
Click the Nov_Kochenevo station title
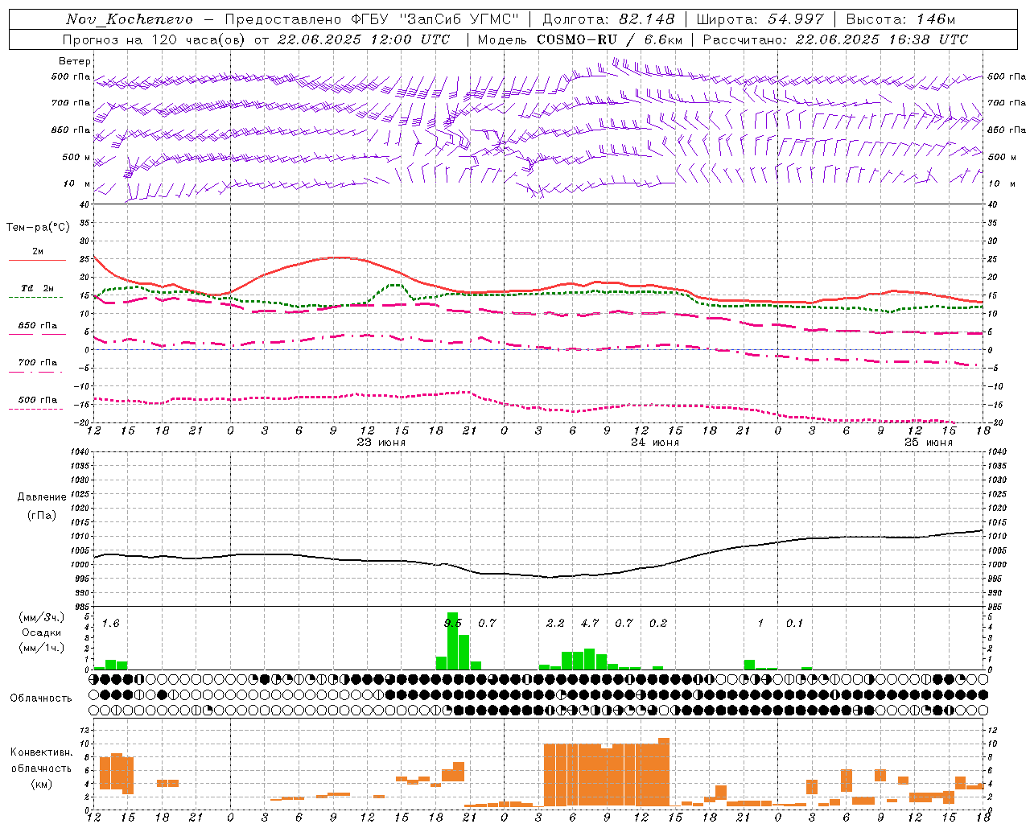[x=130, y=19]
